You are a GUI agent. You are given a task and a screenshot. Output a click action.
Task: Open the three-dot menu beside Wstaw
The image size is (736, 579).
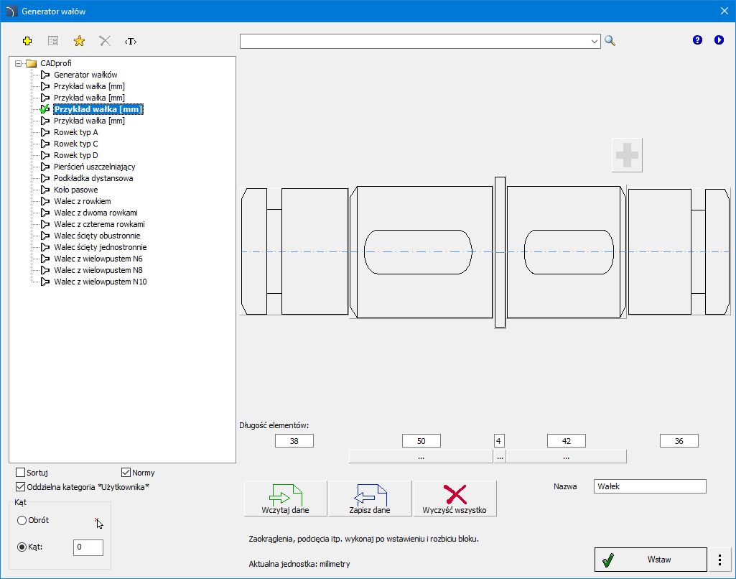[719, 559]
